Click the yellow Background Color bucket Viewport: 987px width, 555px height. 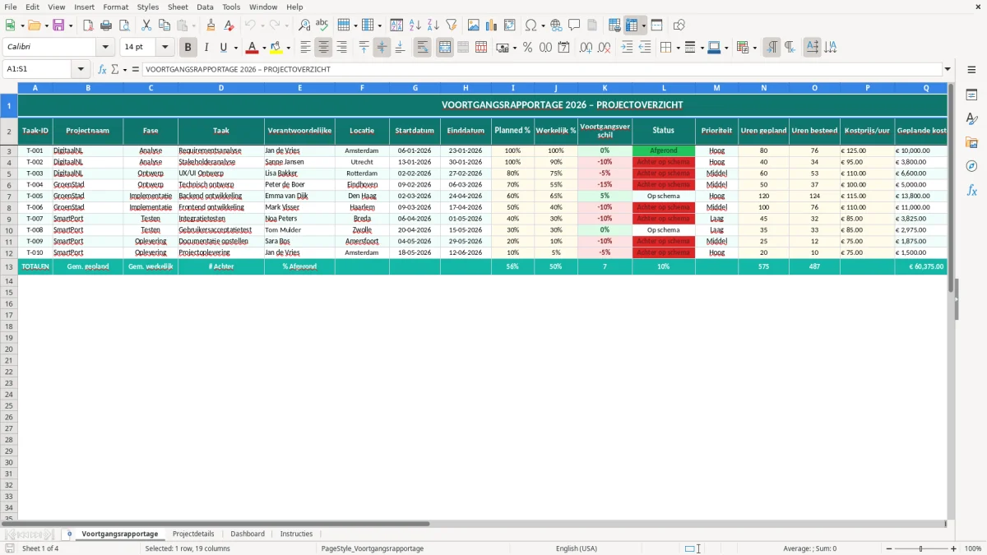click(x=276, y=48)
